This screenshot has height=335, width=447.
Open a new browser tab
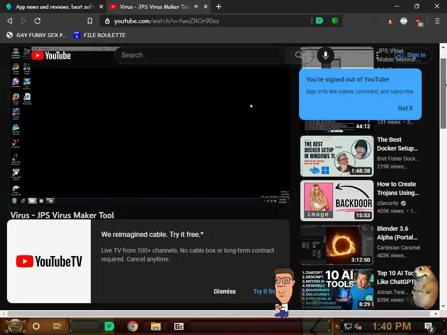tap(219, 7)
